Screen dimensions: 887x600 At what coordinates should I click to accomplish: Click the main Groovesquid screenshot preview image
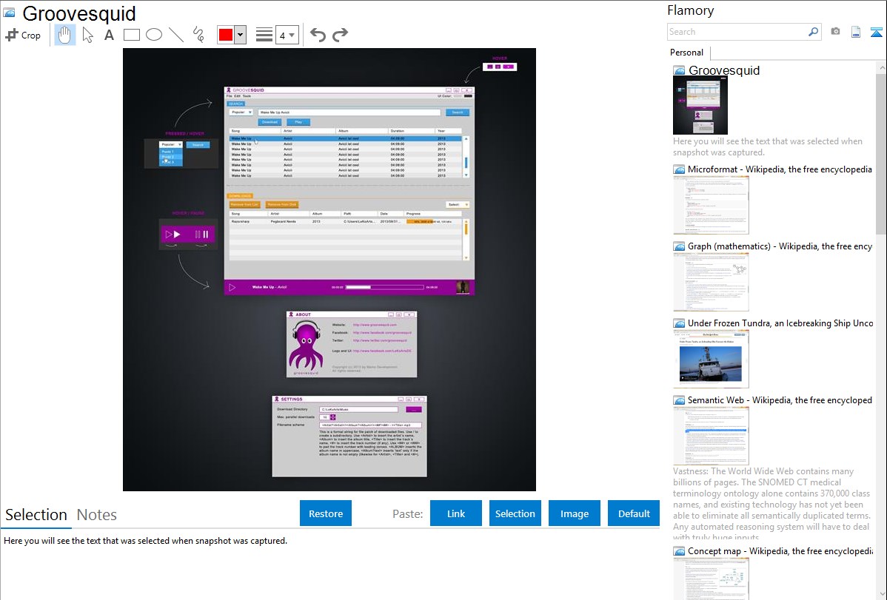pos(329,269)
